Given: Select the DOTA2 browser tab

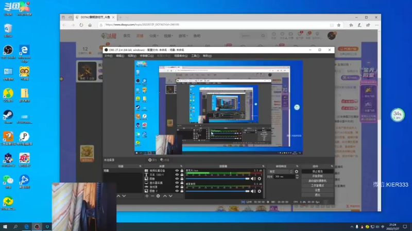Looking at the screenshot, I should pos(95,17).
